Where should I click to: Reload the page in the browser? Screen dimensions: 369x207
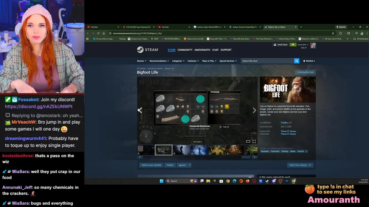click(x=98, y=33)
